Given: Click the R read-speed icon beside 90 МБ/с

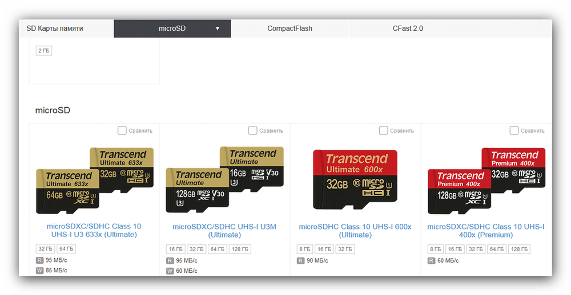Looking at the screenshot, I should (x=300, y=260).
